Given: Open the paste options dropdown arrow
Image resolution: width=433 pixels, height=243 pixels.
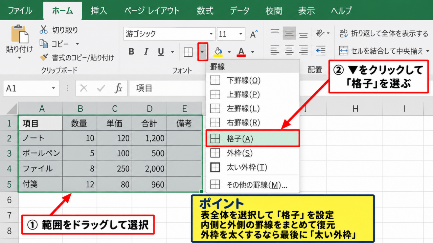Looking at the screenshot, I should 19,58.
